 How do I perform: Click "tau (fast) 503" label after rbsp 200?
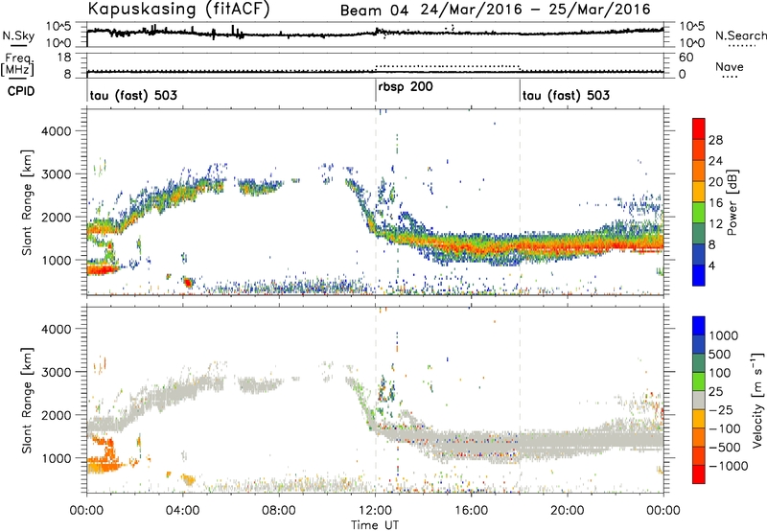(x=566, y=95)
